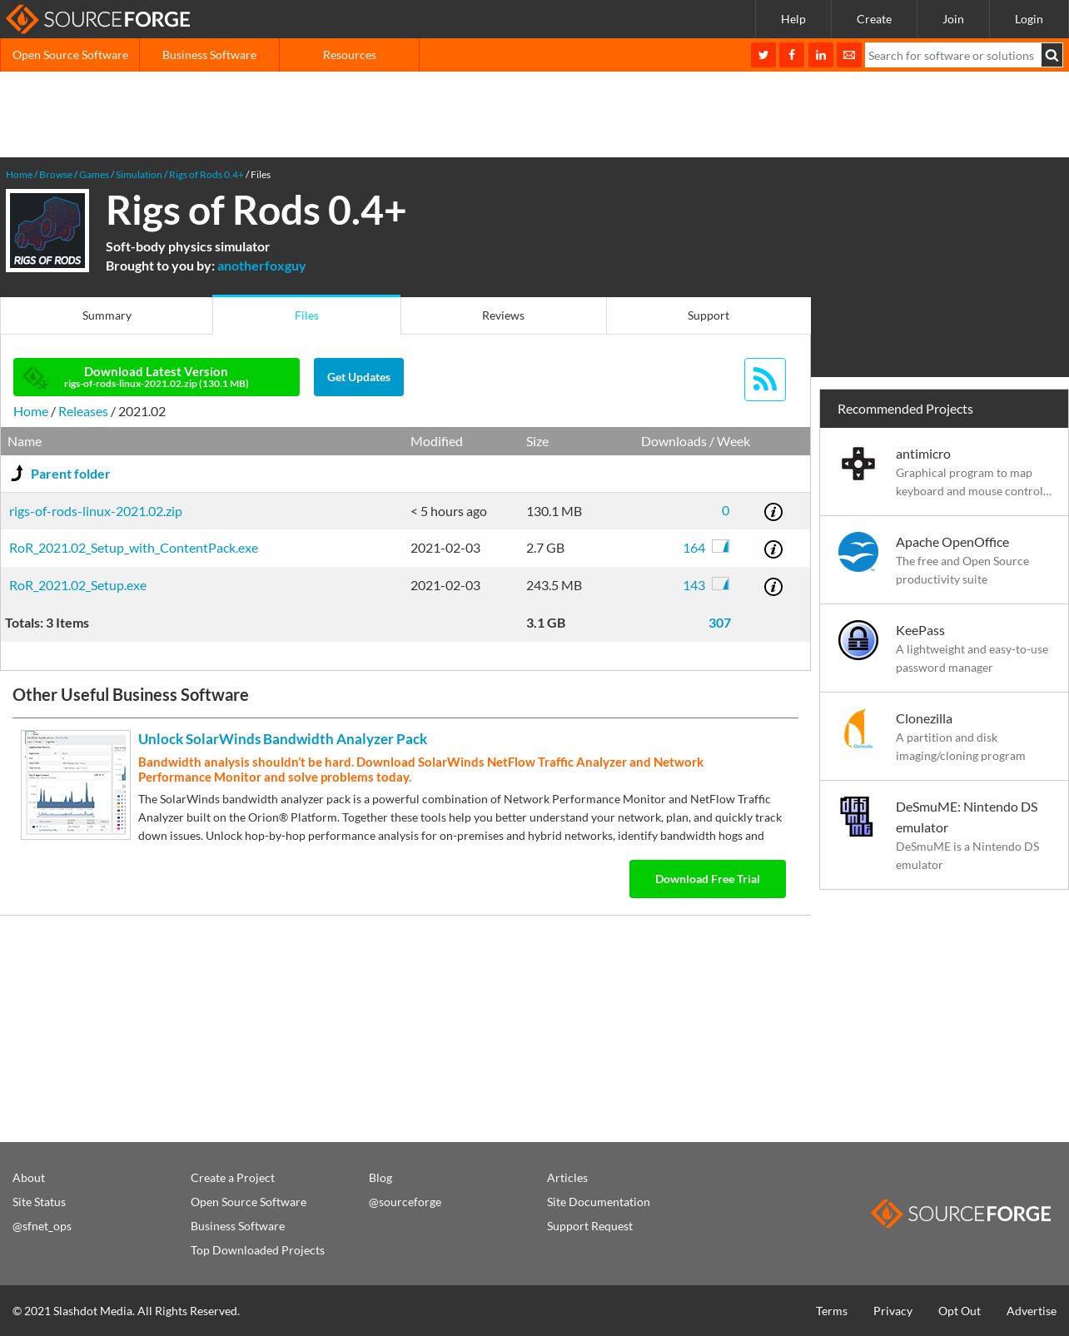This screenshot has height=1336, width=1069.
Task: Show info for RoR_2021.02_Setup_with_ContentPack.exe
Action: [x=773, y=549]
